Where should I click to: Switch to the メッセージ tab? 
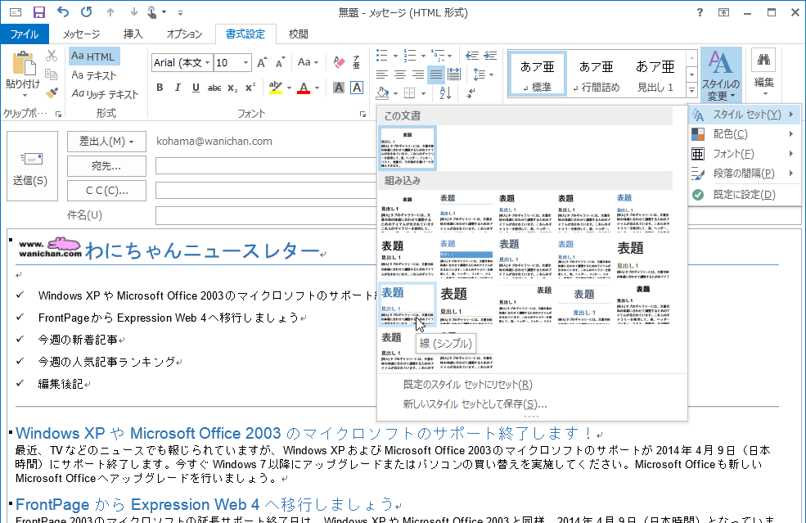pos(81,34)
